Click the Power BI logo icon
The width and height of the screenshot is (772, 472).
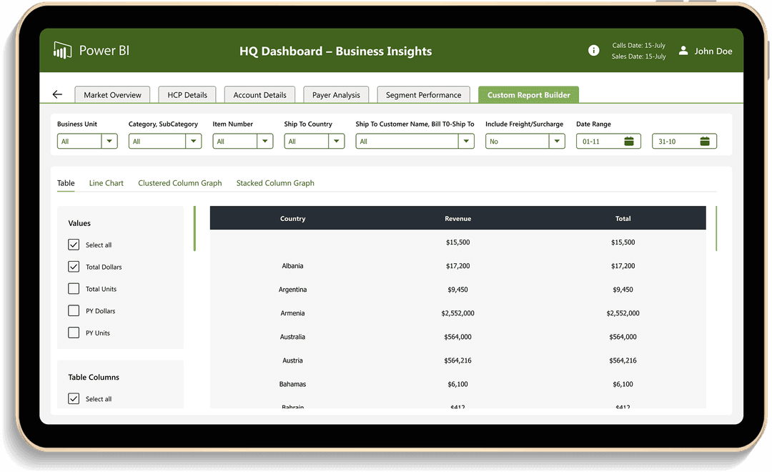coord(62,51)
